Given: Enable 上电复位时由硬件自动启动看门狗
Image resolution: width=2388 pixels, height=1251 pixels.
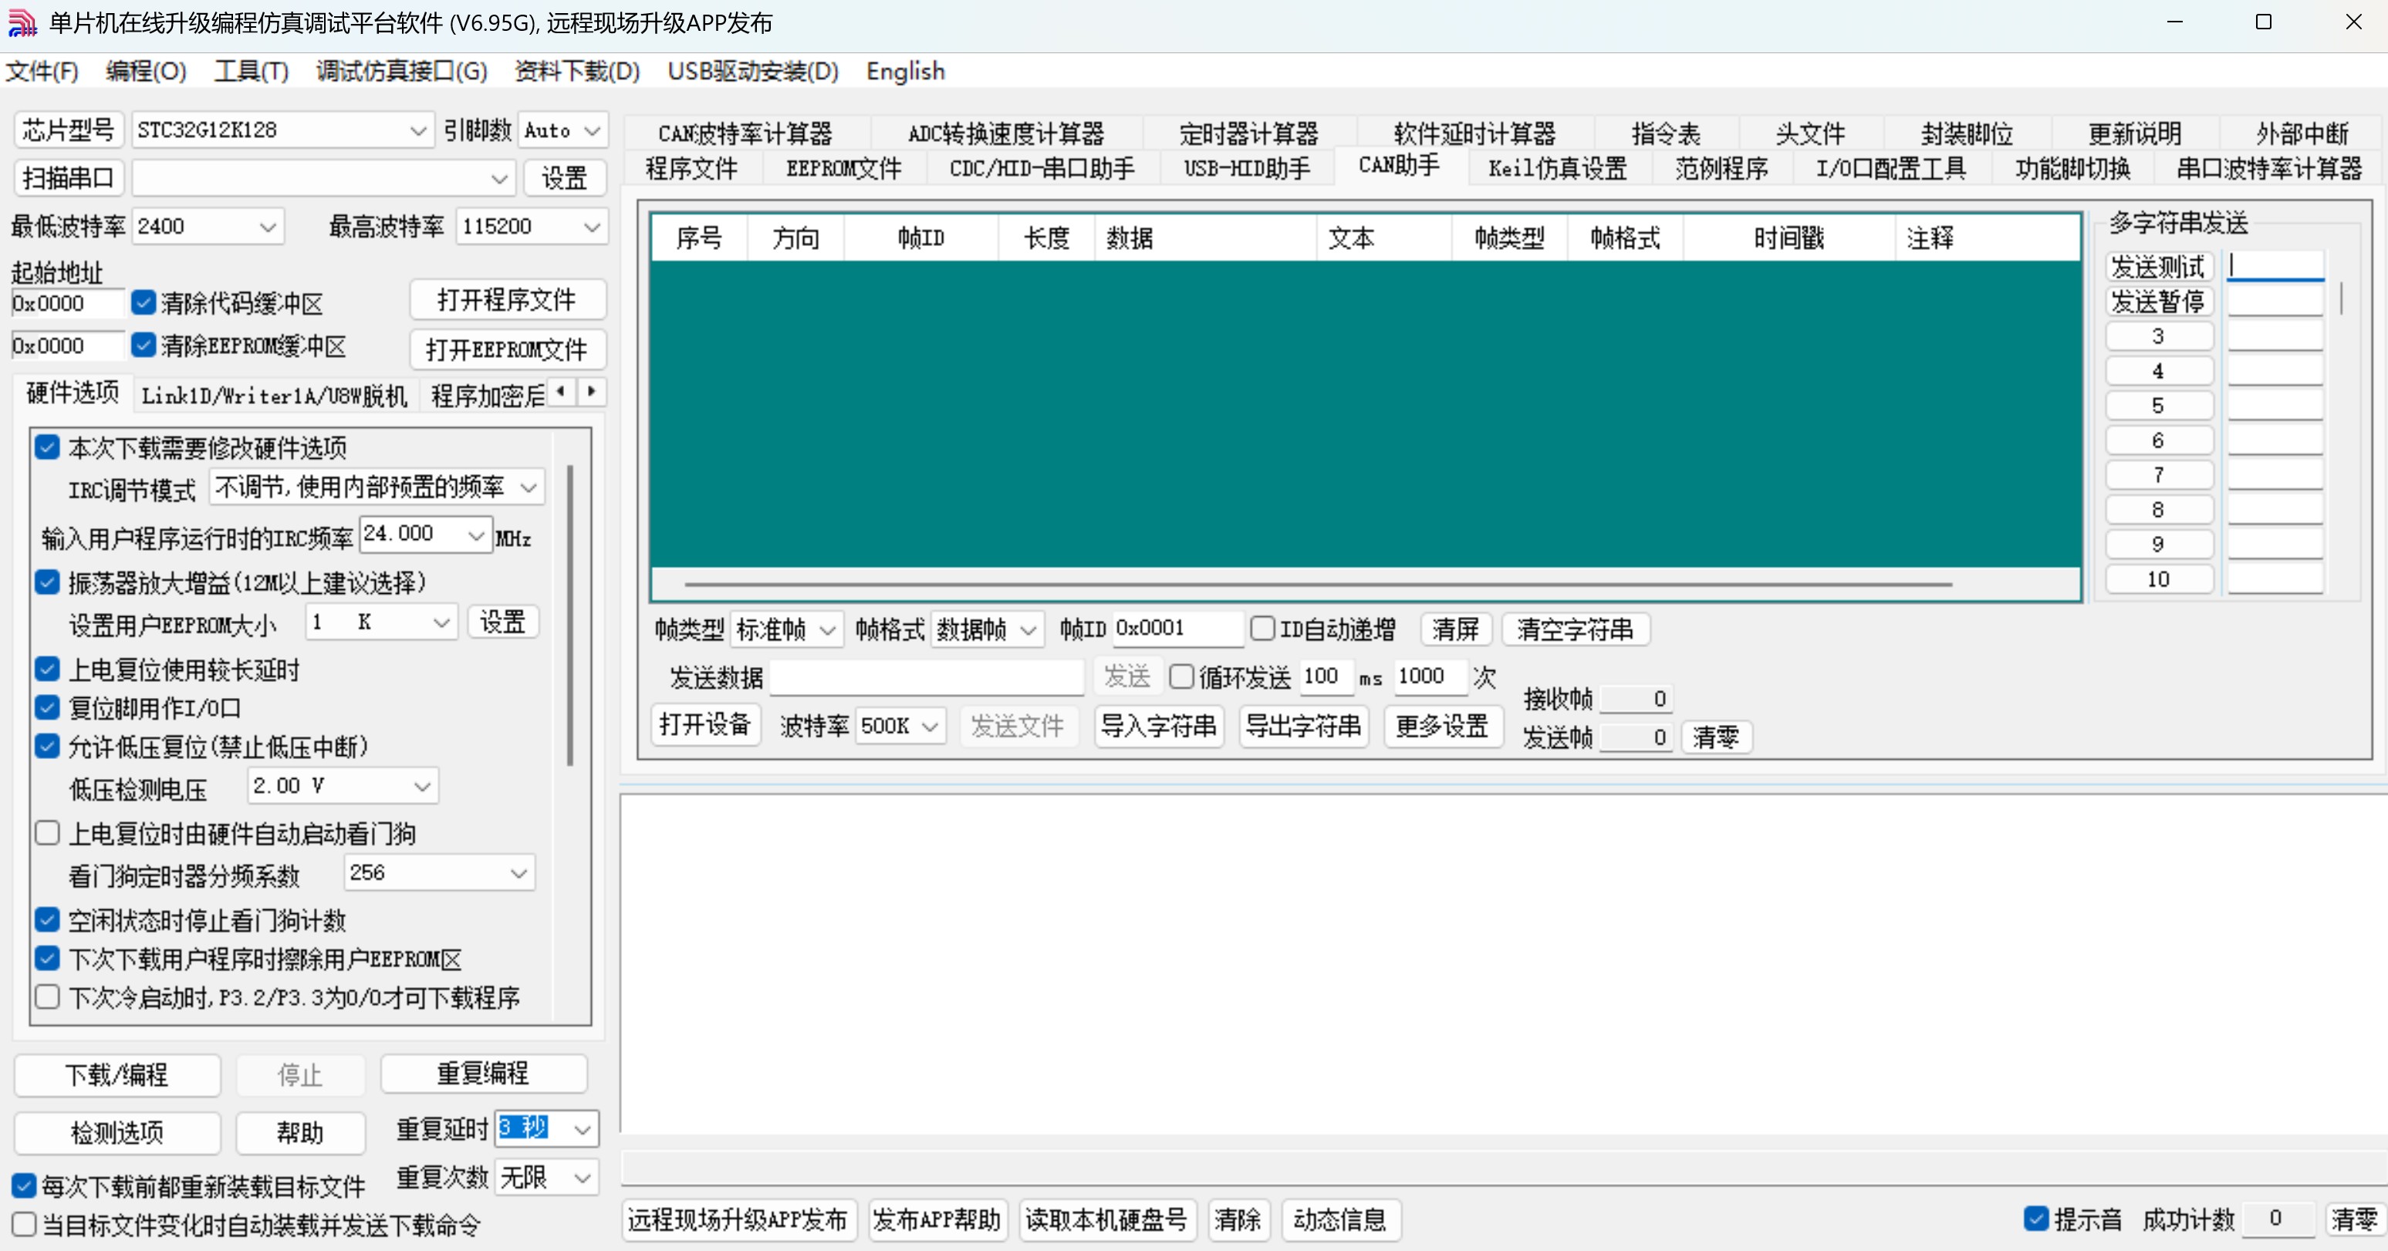Looking at the screenshot, I should [x=47, y=833].
